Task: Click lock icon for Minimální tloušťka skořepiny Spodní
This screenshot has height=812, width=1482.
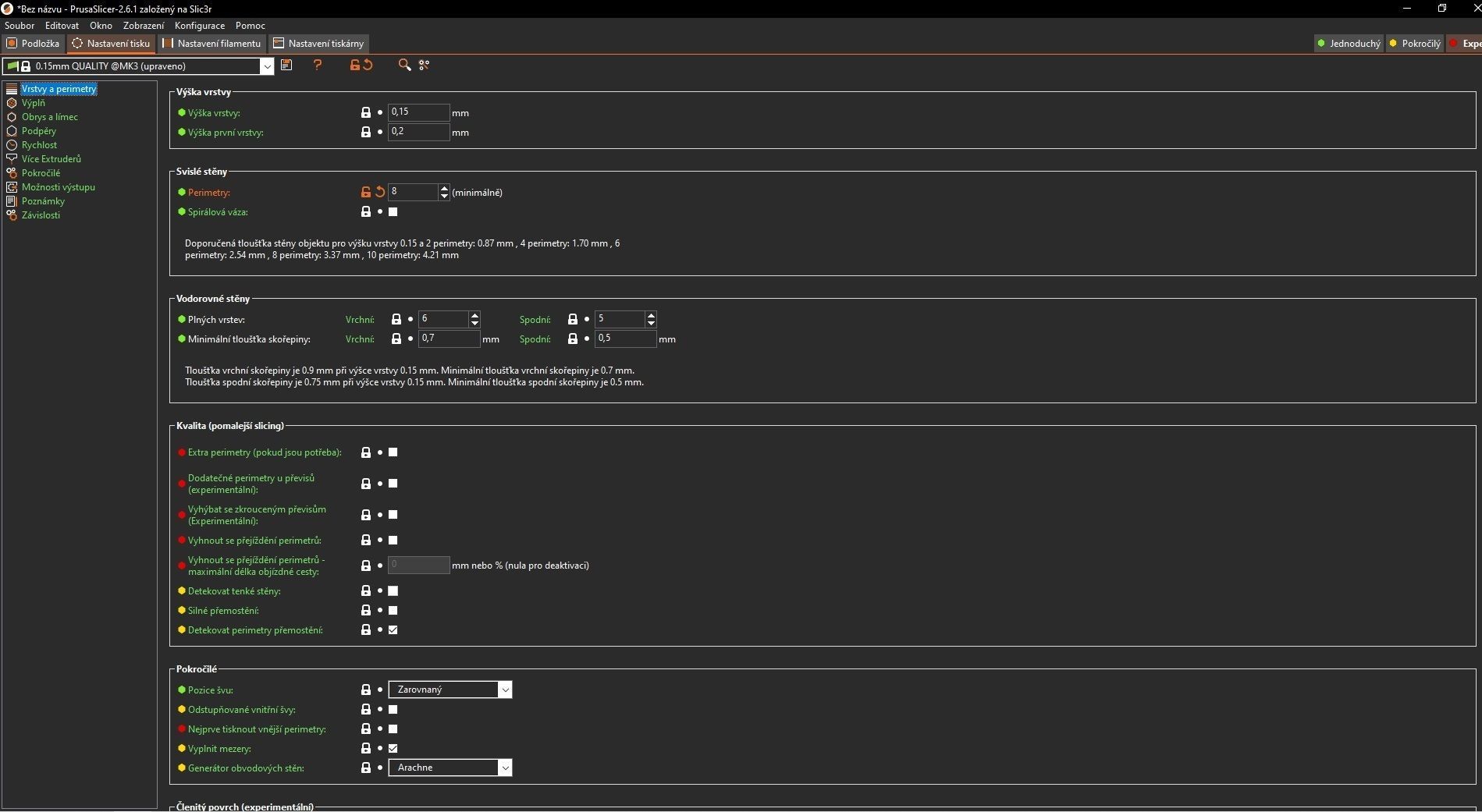Action: click(572, 339)
